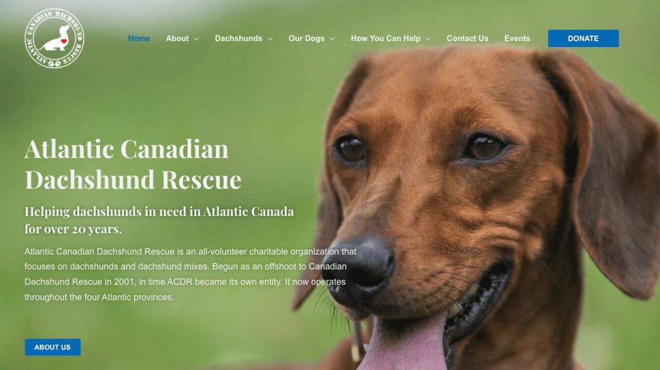Click the paragraph describing the all-volunteer organization
The image size is (660, 370).
[x=190, y=275]
